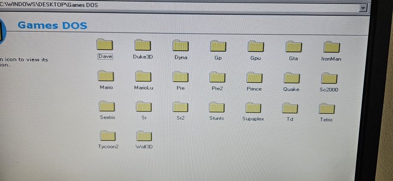Image resolution: width=393 pixels, height=181 pixels.
Task: Select the Sr2 folder icon
Action: [x=180, y=107]
